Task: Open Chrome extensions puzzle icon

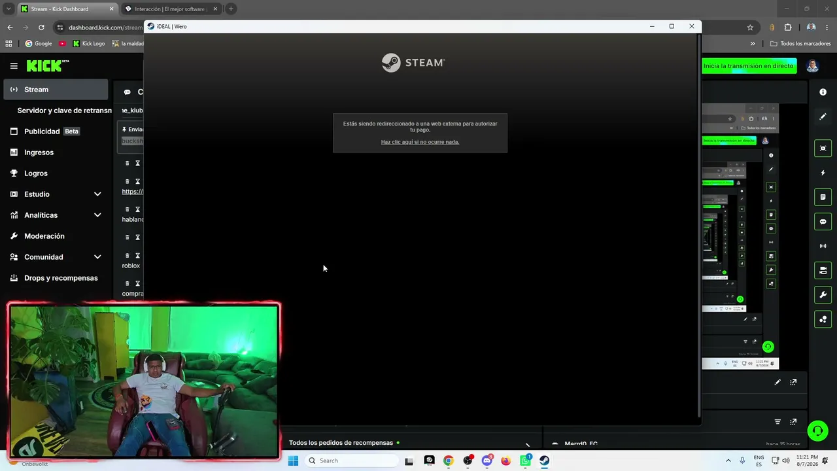Action: tap(787, 27)
